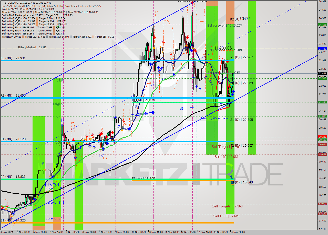
Task: Select '4 Nov 2024' on time axis
Action: click(x=6, y=232)
